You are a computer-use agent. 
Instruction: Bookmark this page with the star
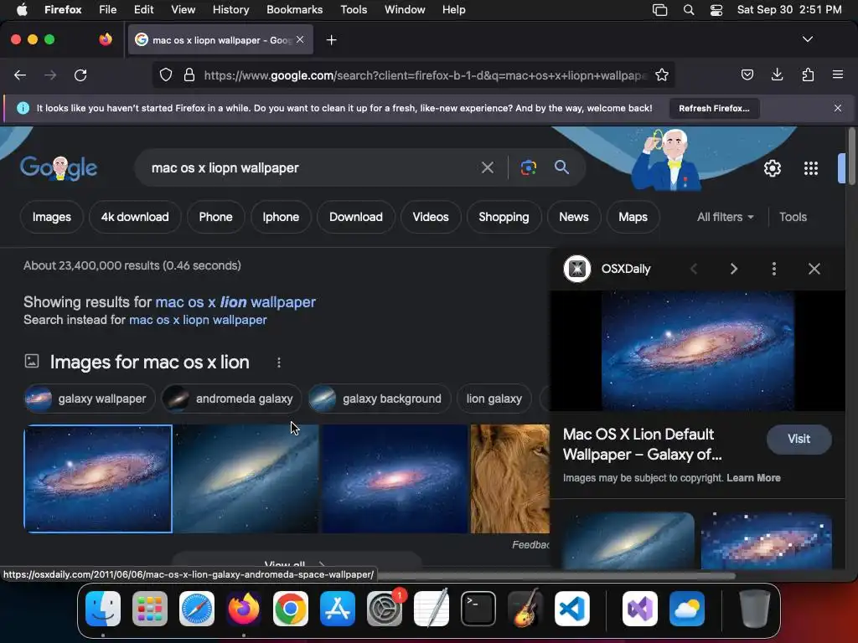tap(662, 75)
